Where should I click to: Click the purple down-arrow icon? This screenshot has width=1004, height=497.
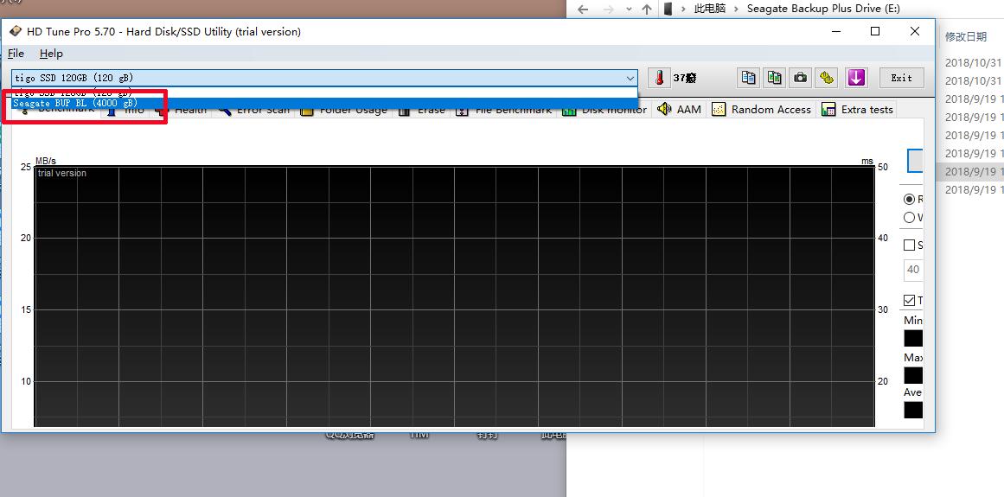(856, 78)
